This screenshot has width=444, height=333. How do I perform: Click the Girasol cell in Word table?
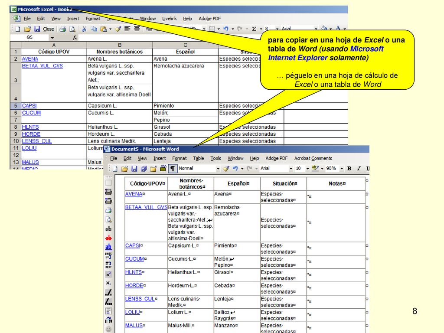point(237,275)
